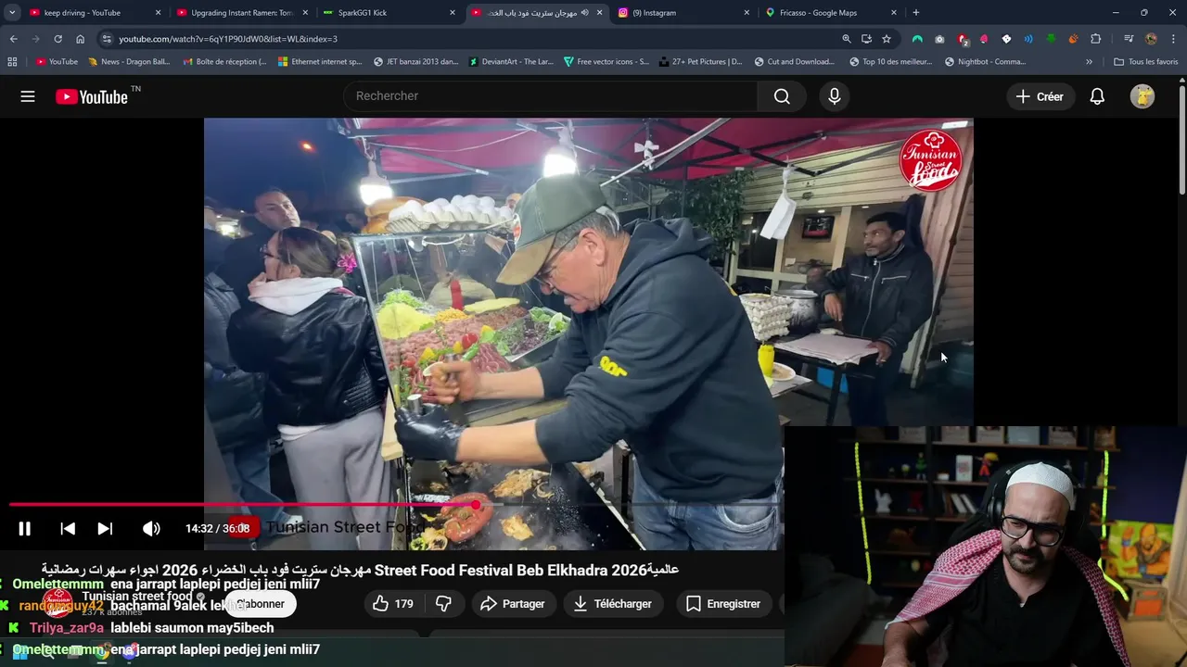Open the red extension with badge 2

pyautogui.click(x=962, y=39)
